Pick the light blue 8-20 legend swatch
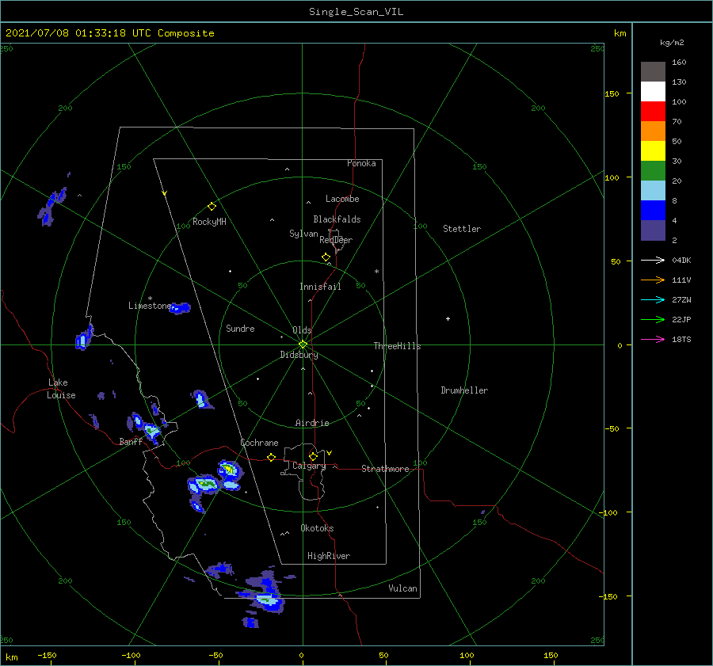This screenshot has height=666, width=713. pos(653,191)
